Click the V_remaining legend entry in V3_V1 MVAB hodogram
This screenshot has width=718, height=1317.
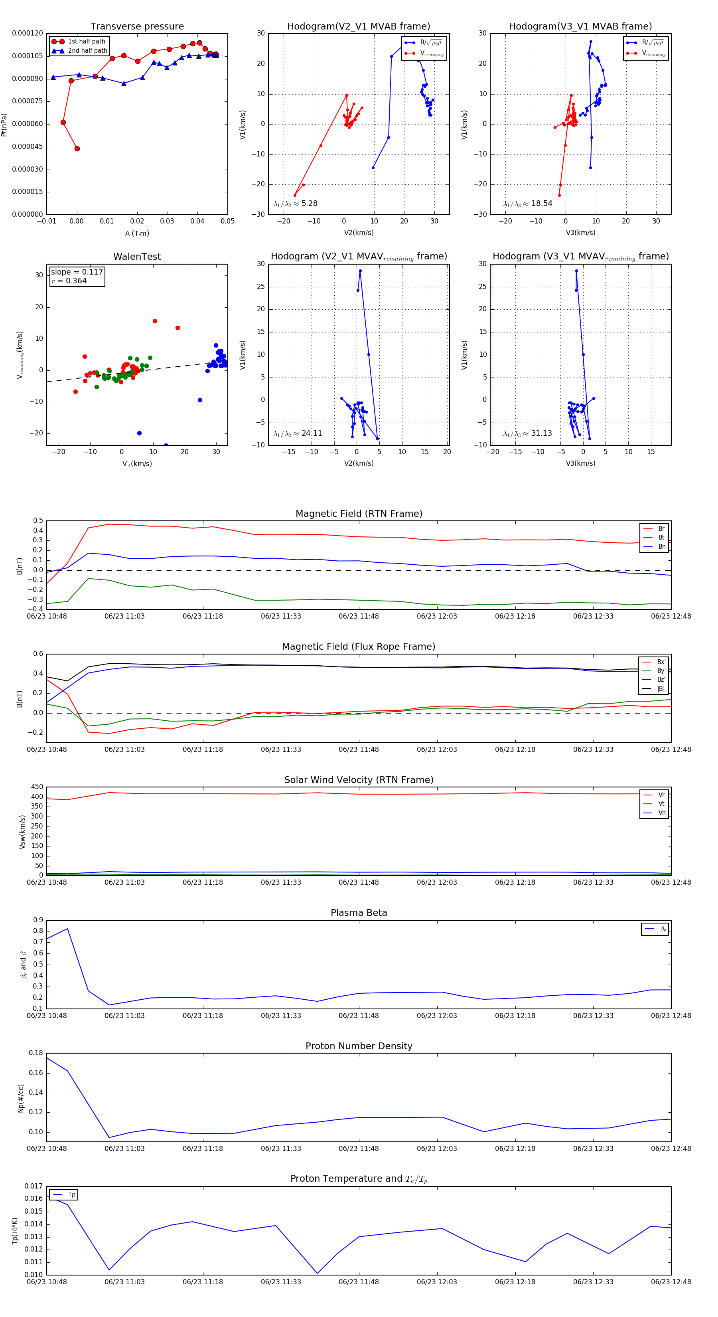pyautogui.click(x=646, y=53)
